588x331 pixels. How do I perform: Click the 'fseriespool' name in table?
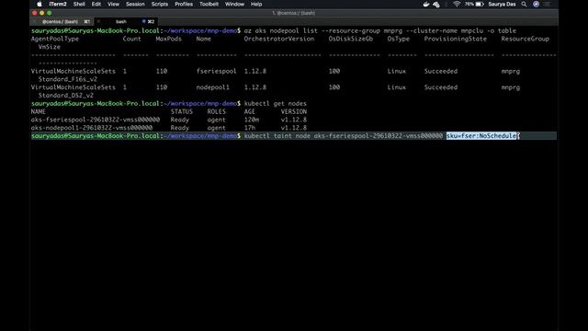pyautogui.click(x=217, y=71)
